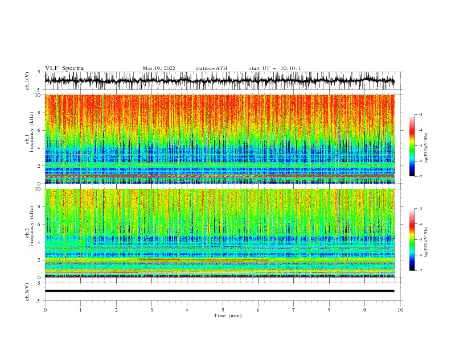Click the '-7' label on lower colorbar

420,271
